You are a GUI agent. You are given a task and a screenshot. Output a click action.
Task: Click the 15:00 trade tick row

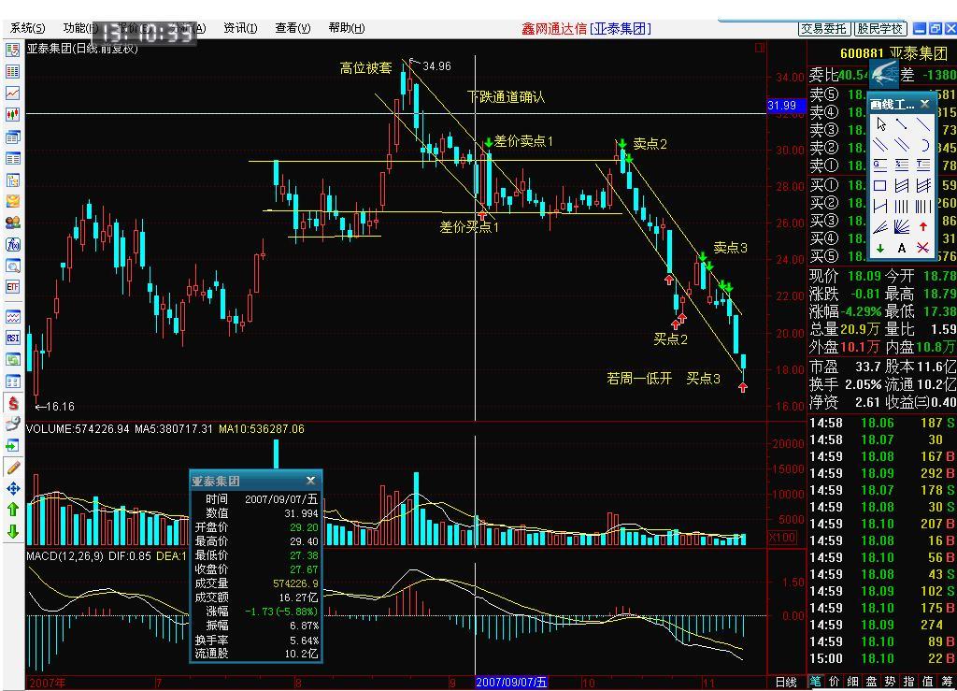tap(882, 658)
